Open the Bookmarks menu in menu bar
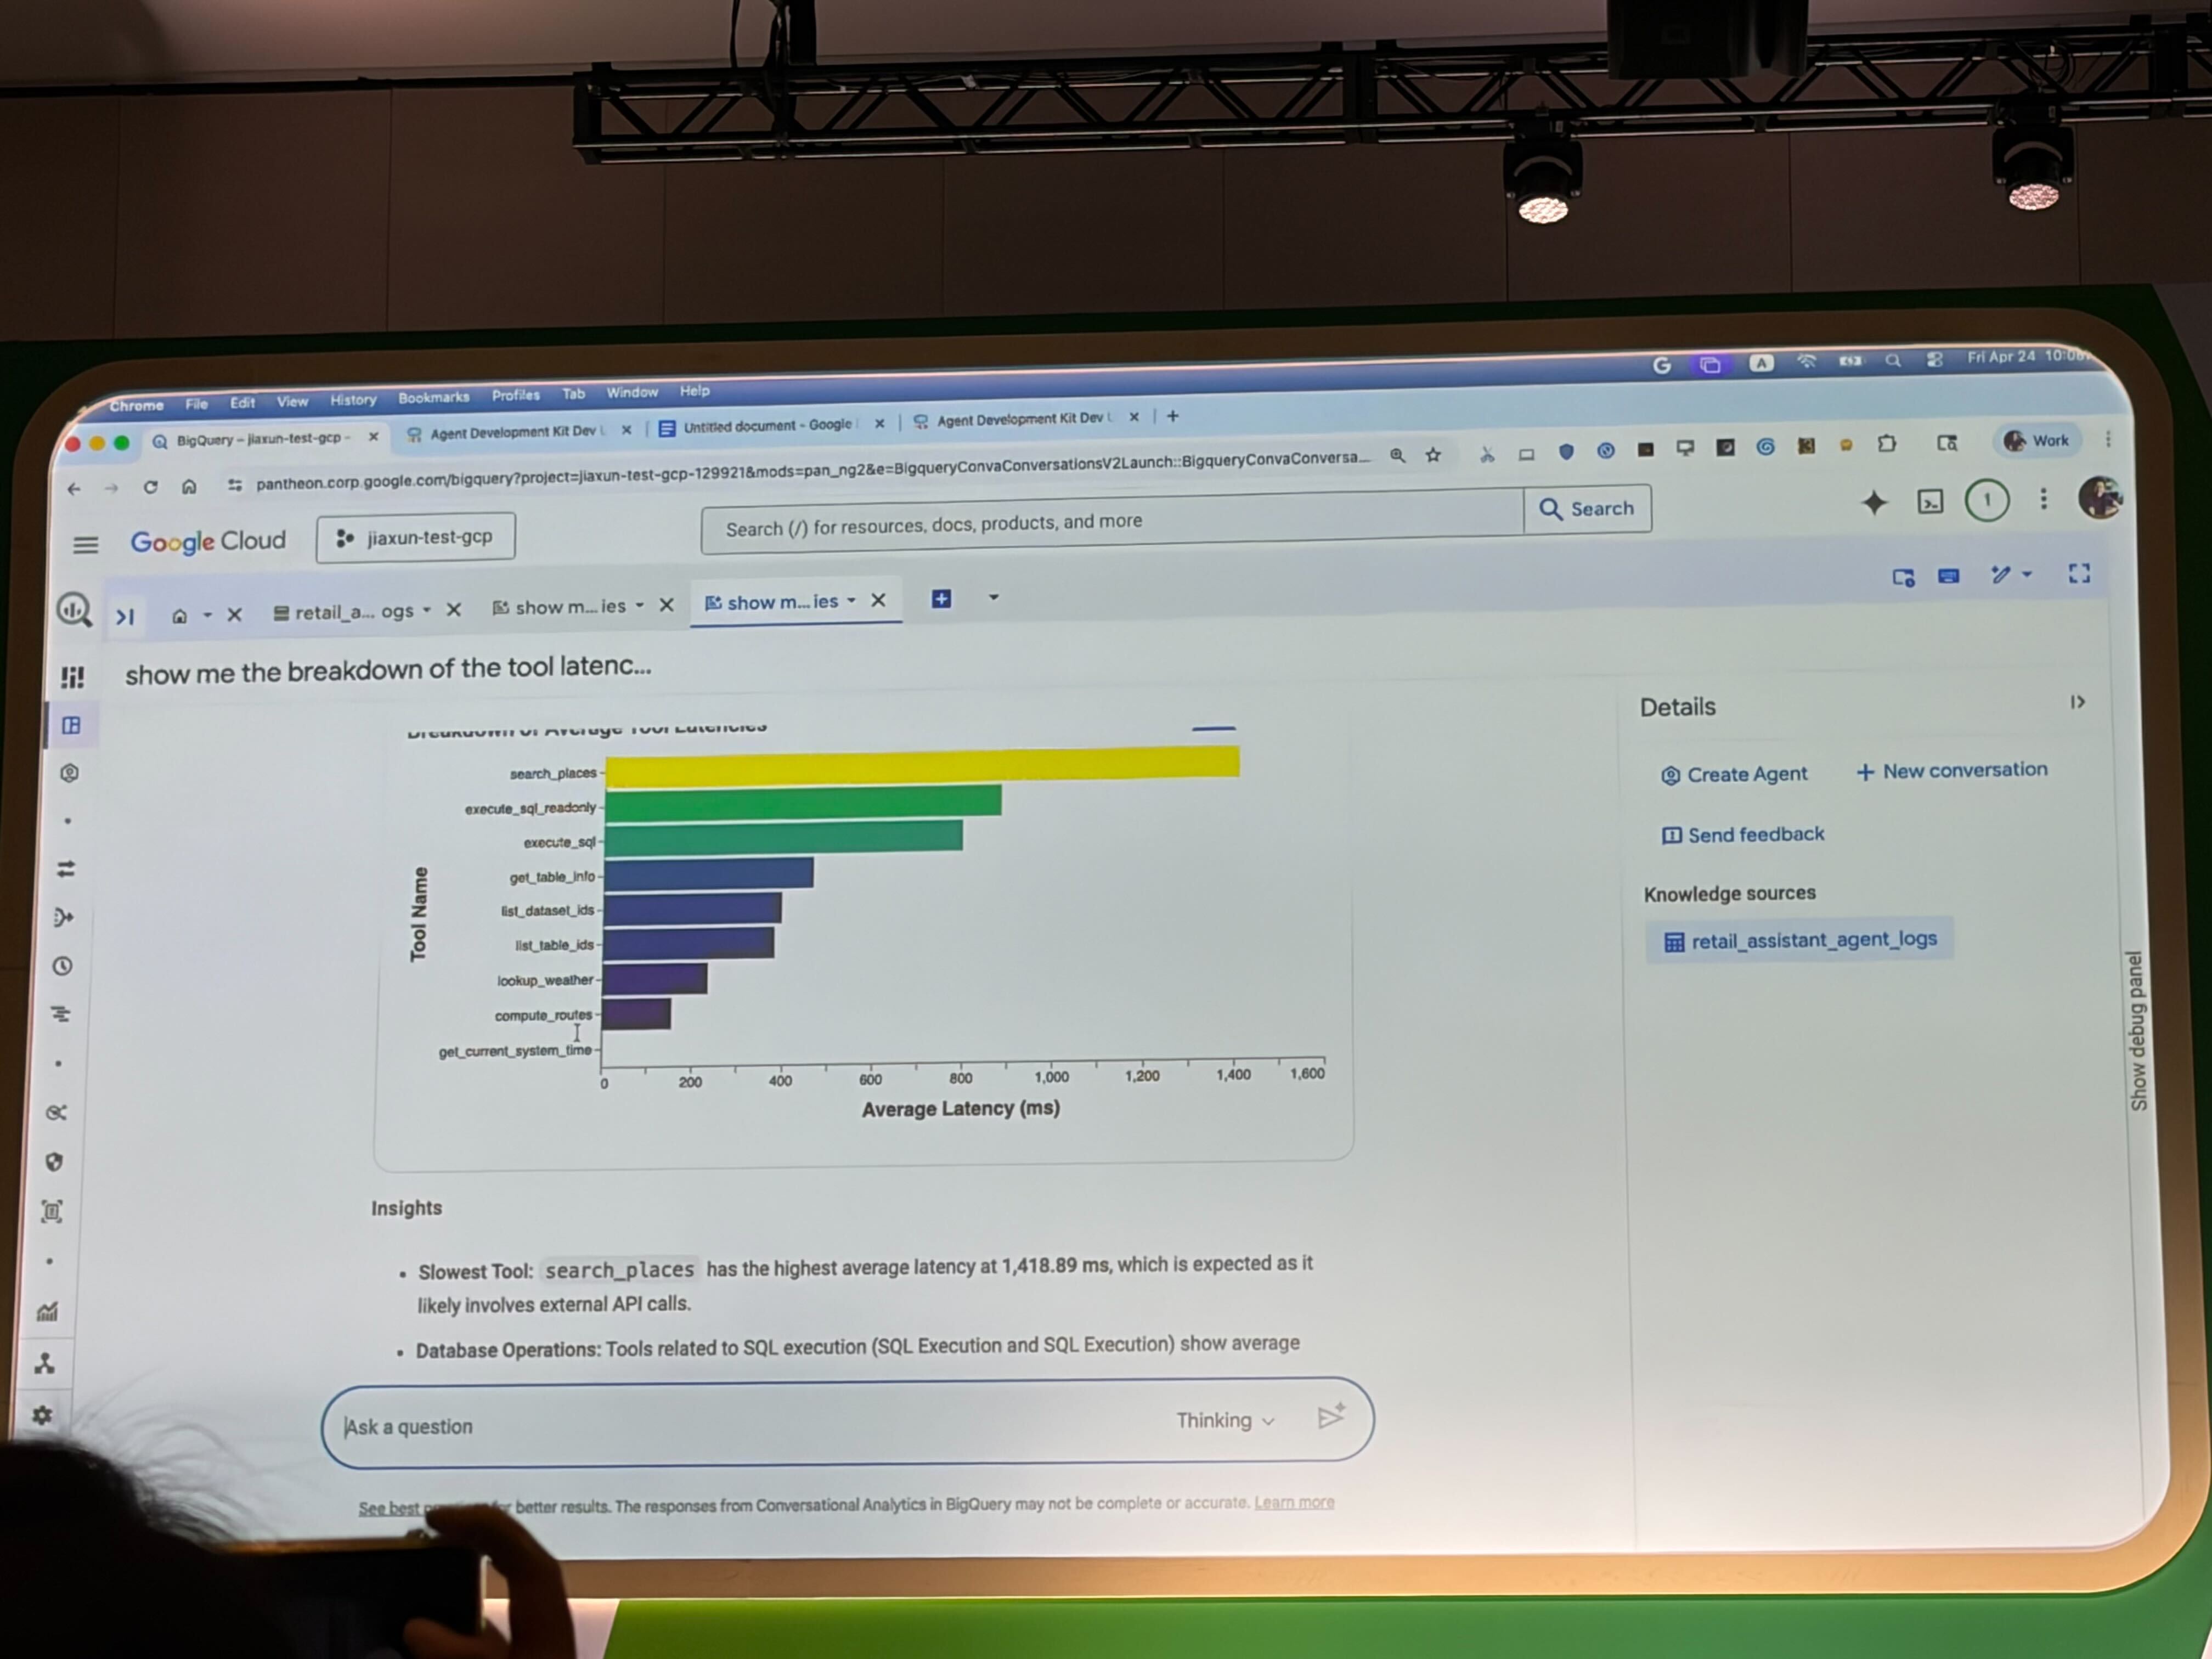The image size is (2212, 1659). (433, 397)
